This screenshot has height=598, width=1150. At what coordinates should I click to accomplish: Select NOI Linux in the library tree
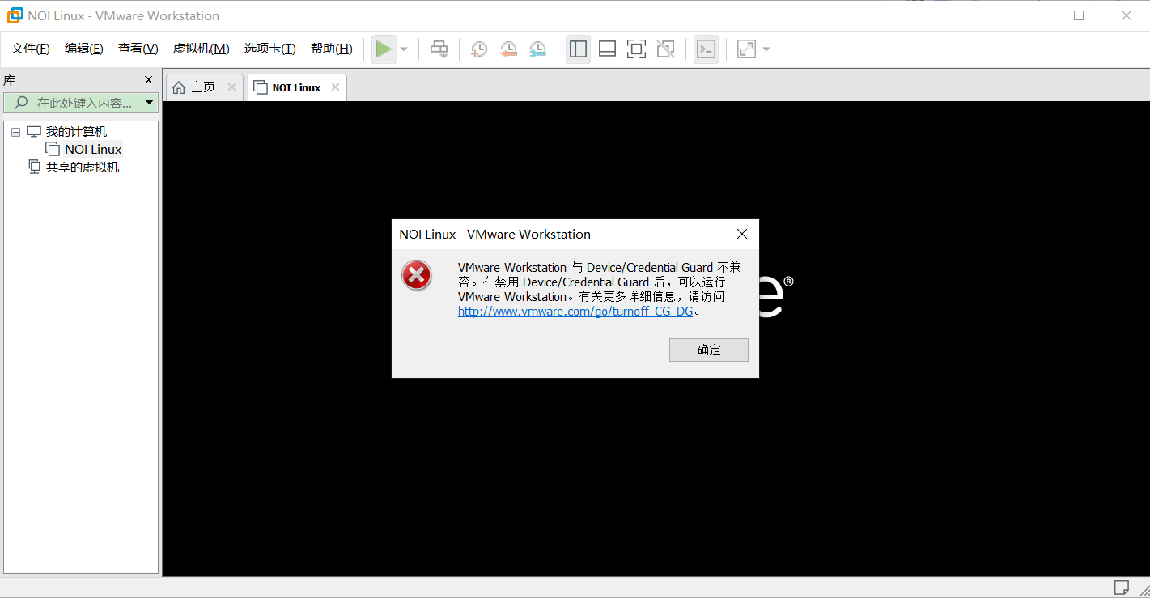[x=93, y=149]
